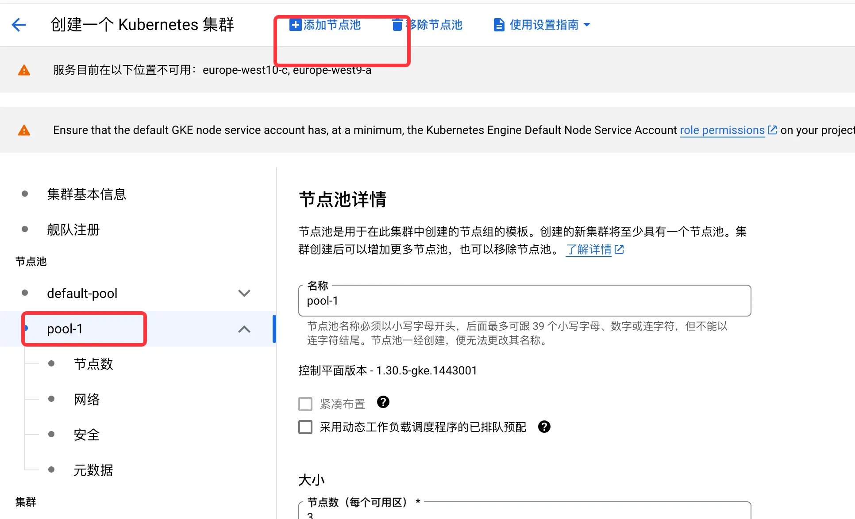Viewport: 855px width, 519px height.
Task: Click the 添加节点池 plus icon
Action: pos(295,25)
